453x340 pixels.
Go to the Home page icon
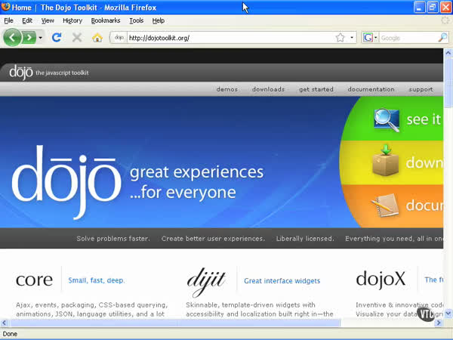(x=97, y=37)
